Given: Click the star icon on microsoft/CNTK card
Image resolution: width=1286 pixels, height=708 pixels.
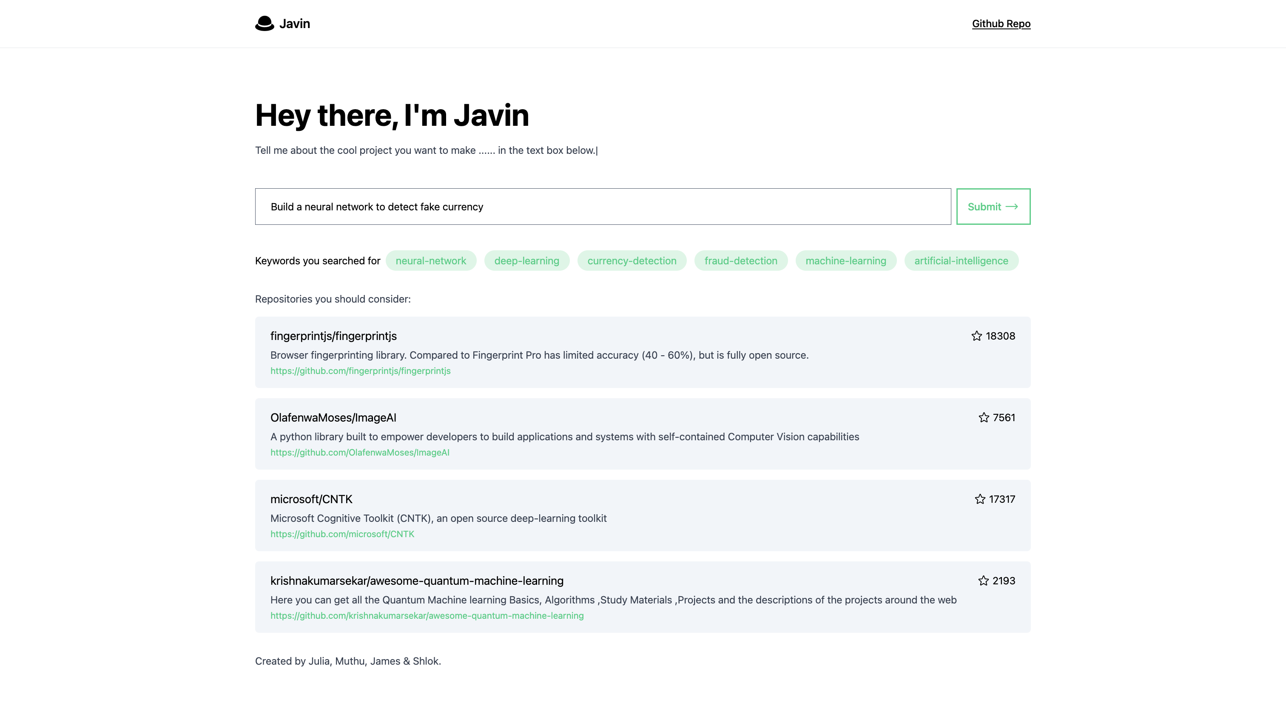Looking at the screenshot, I should [979, 499].
